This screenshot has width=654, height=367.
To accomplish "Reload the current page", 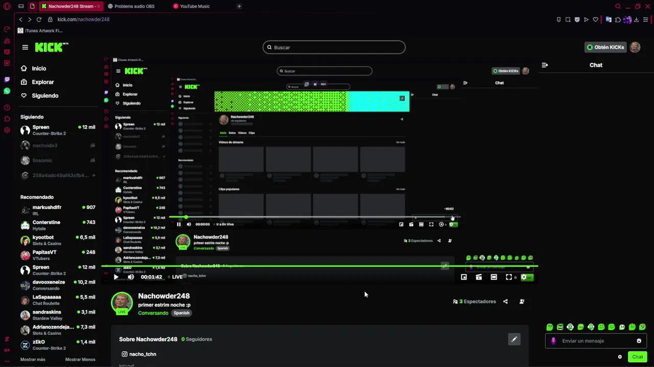I will [x=39, y=19].
